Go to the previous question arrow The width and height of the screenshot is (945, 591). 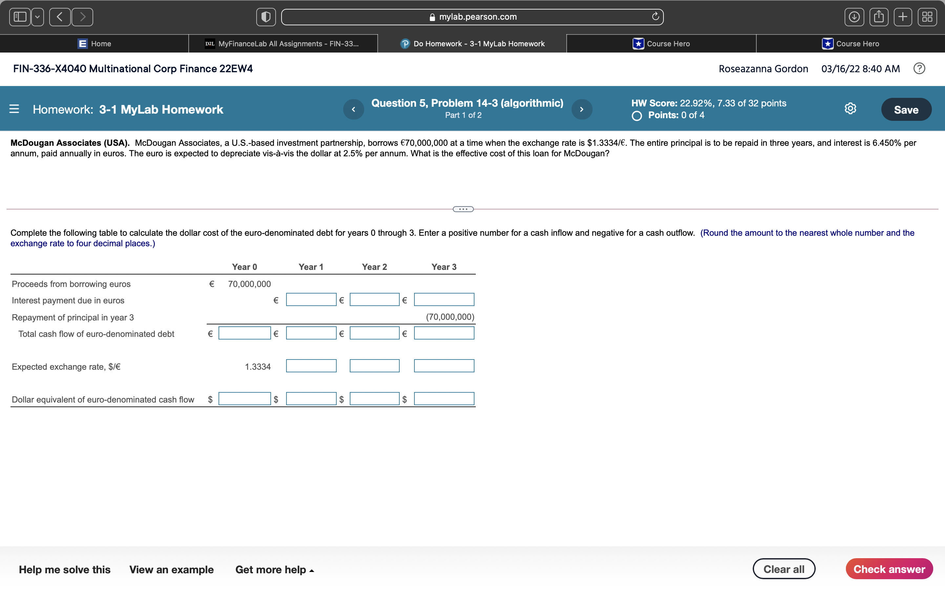[x=353, y=109]
